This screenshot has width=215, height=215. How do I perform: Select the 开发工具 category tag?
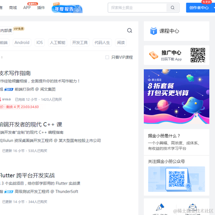tap(80, 43)
